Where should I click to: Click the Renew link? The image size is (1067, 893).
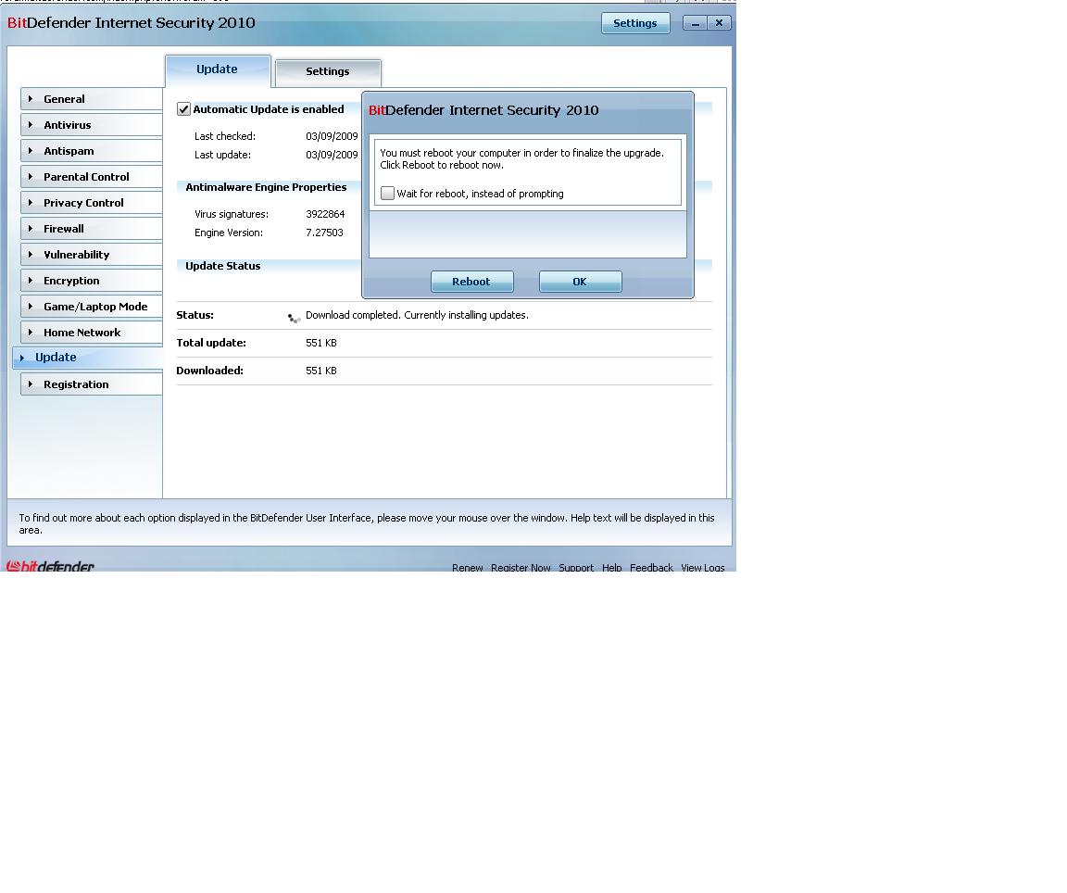click(x=468, y=567)
